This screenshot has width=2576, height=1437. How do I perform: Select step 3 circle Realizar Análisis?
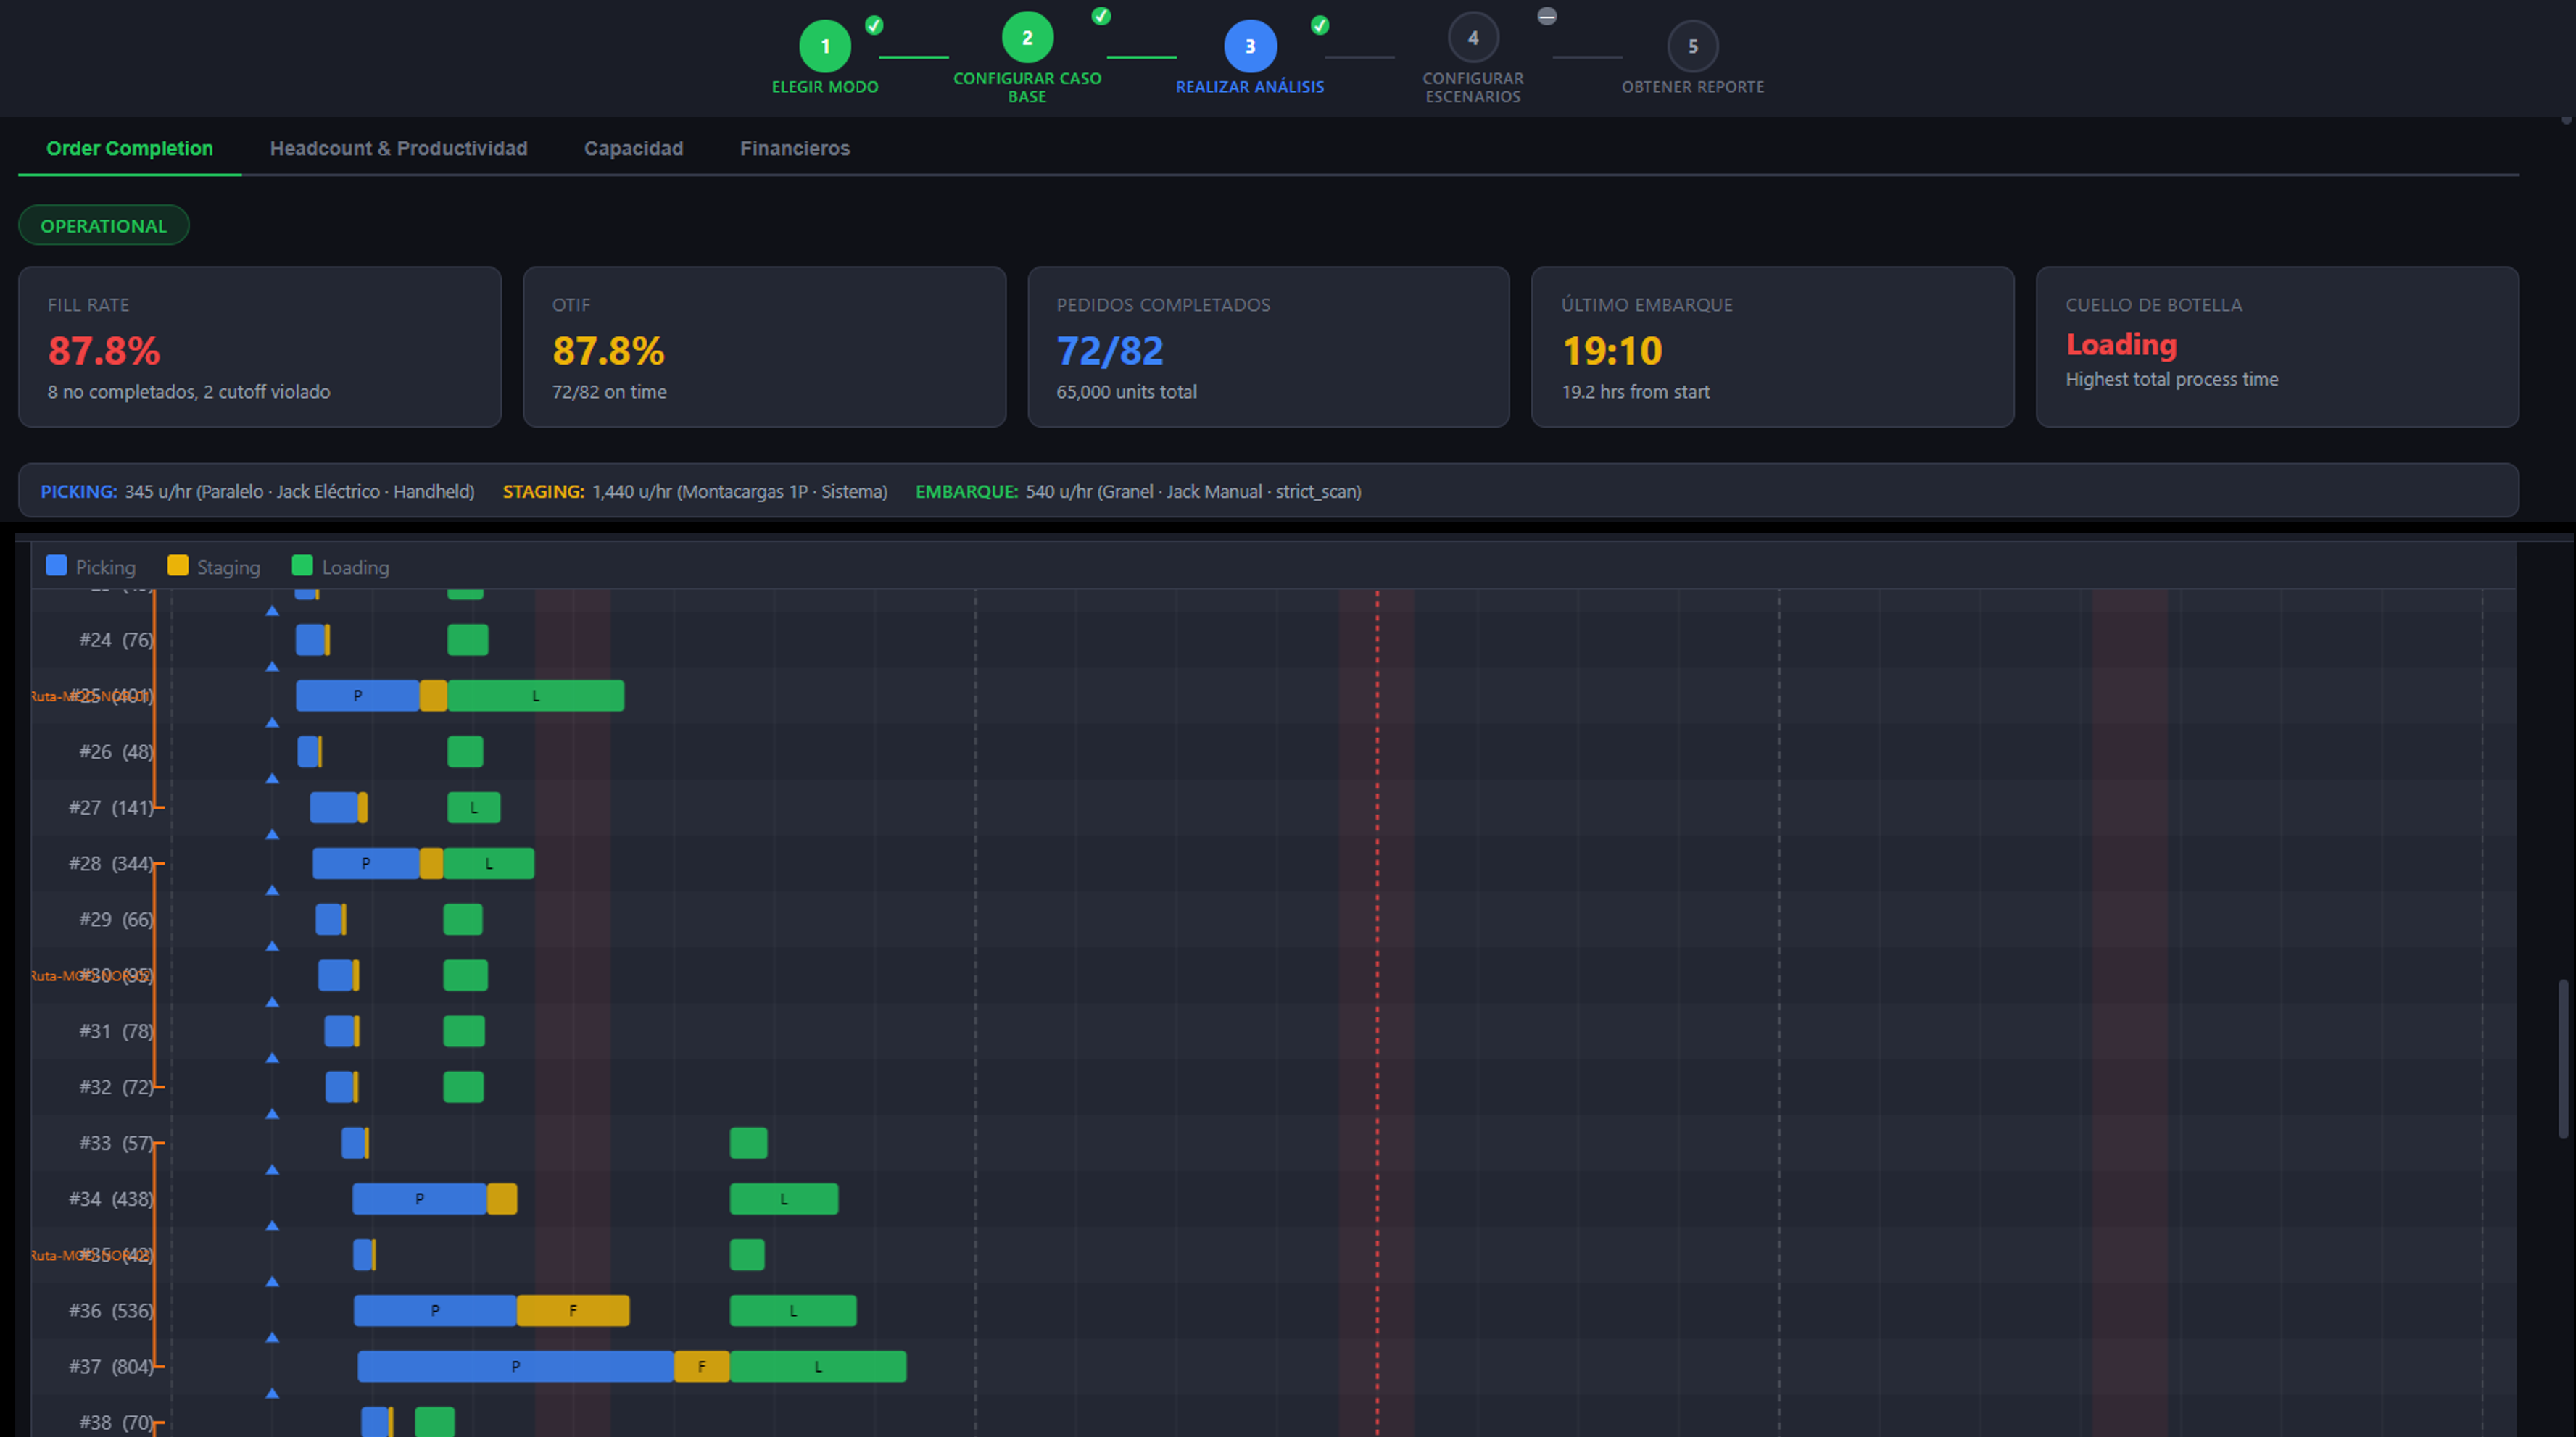(1250, 46)
